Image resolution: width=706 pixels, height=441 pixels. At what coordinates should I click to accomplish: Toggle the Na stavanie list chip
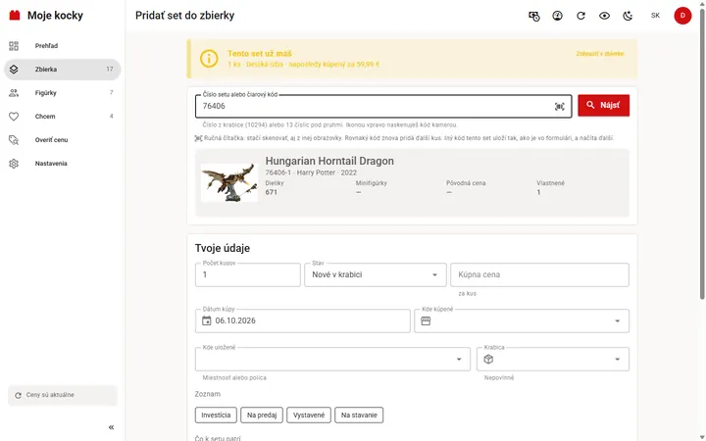(359, 416)
